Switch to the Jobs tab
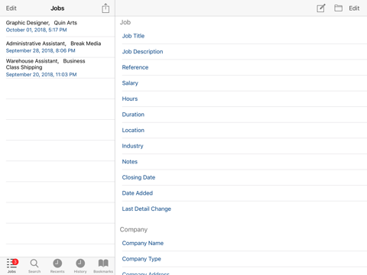Image resolution: width=367 pixels, height=275 pixels. coord(11,266)
